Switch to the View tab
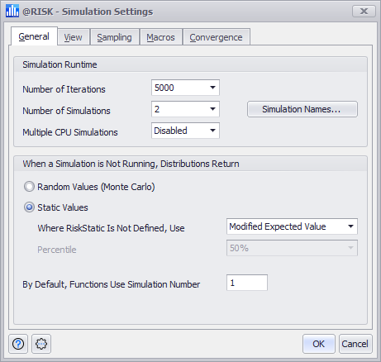Viewport: 381px width, 362px height. [74, 37]
